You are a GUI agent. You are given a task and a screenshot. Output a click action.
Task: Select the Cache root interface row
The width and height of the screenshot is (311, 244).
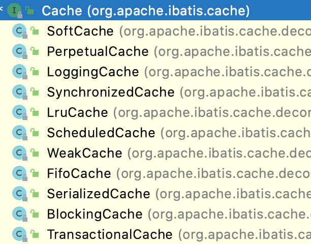coord(145,10)
